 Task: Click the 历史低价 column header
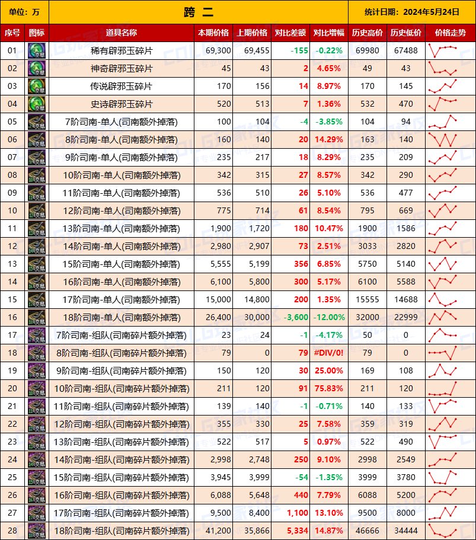point(405,33)
